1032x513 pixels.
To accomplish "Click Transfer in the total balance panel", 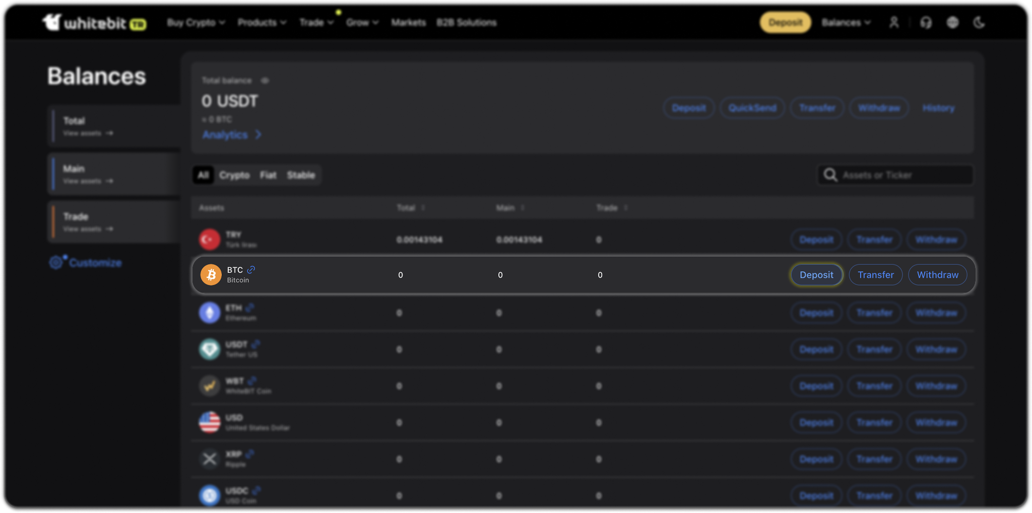I will (817, 108).
